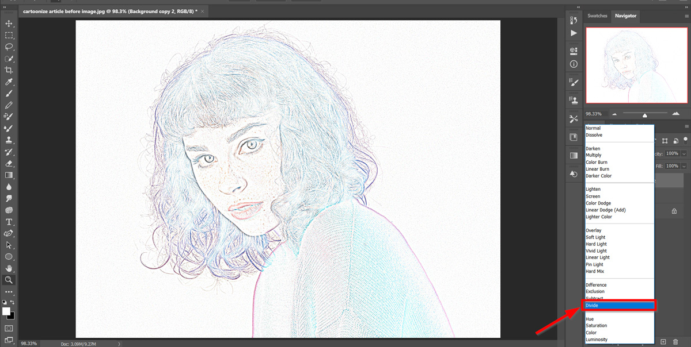Screen dimensions: 691x347
Task: Delete layer with the trash button
Action: [675, 341]
